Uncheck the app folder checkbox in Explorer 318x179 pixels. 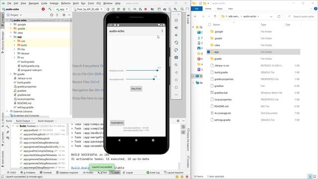click(208, 52)
